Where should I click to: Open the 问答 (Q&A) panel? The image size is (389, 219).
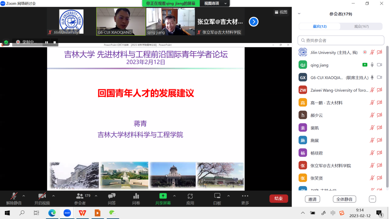111,199
